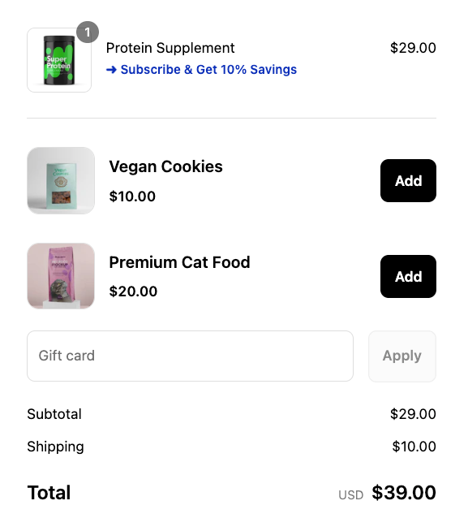
Task: Add Vegan Cookies to the order
Action: [x=408, y=181]
